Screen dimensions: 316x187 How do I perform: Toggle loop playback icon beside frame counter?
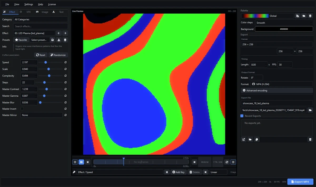pyautogui.click(x=227, y=162)
